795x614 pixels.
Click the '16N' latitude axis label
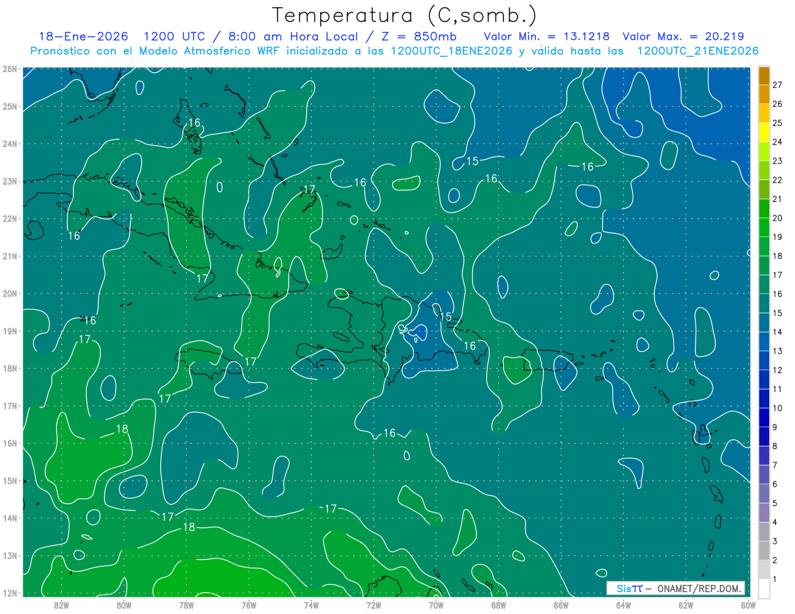9,443
